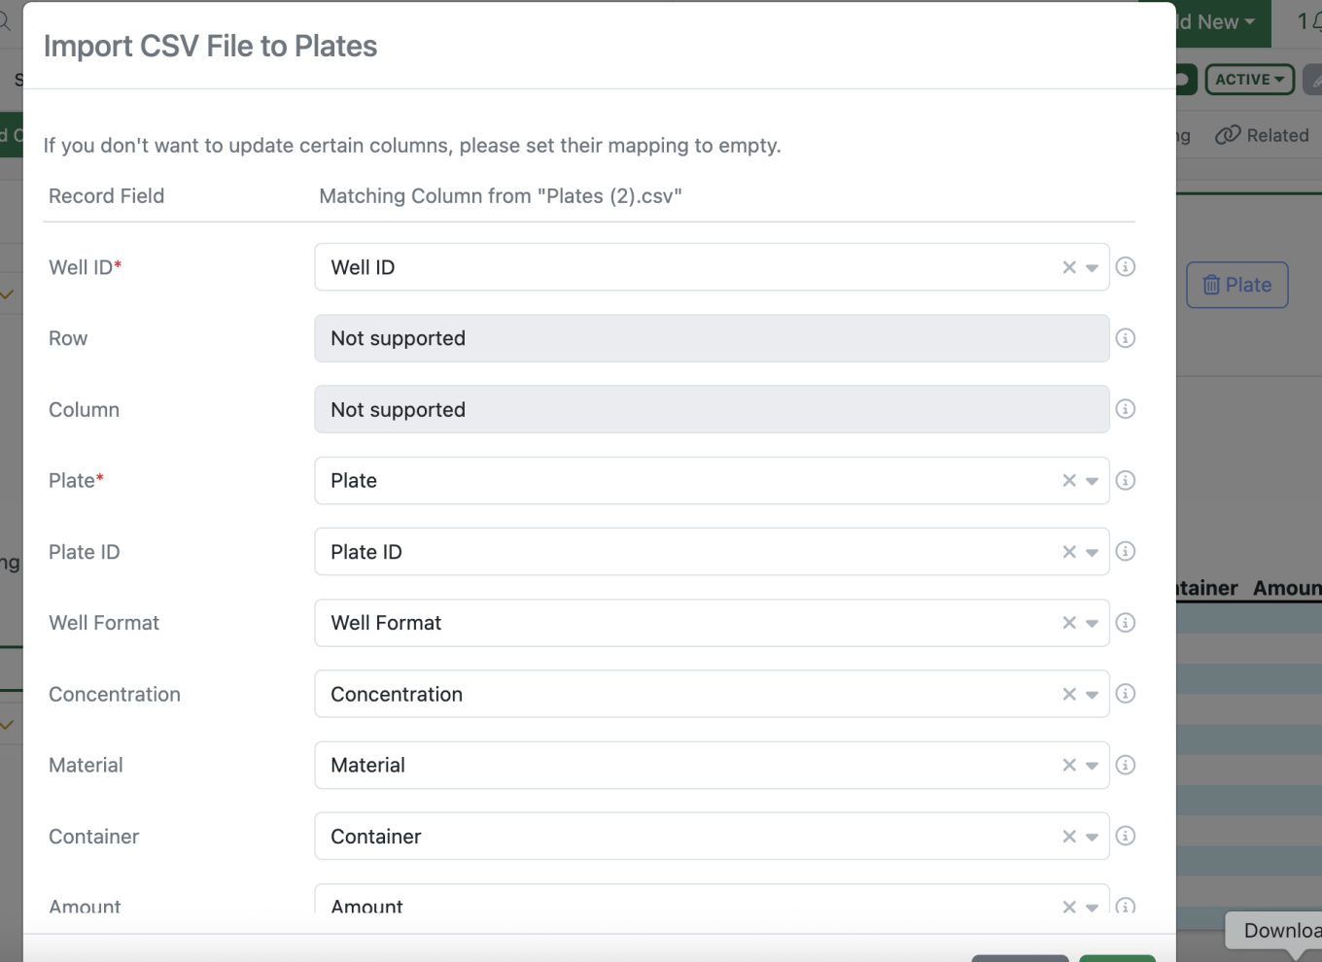Open the Plate ID dropdown arrow
The image size is (1322, 962).
click(x=1092, y=552)
